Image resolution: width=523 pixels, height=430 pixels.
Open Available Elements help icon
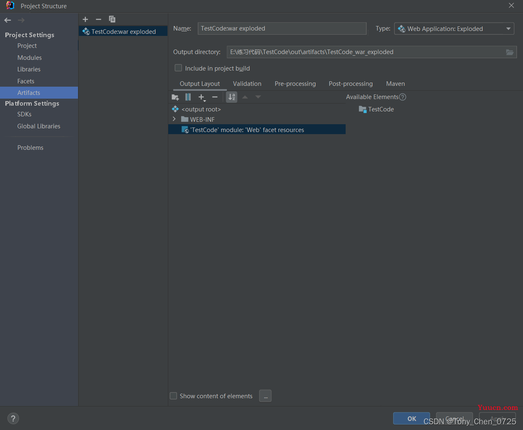point(403,97)
